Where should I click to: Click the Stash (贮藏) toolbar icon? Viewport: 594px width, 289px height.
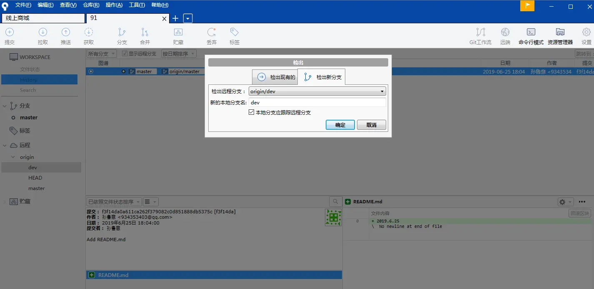178,32
